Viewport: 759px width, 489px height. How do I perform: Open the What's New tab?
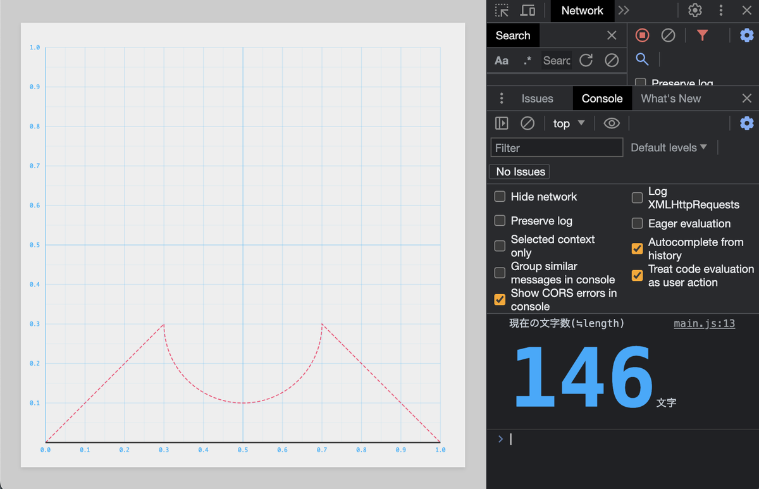point(670,99)
